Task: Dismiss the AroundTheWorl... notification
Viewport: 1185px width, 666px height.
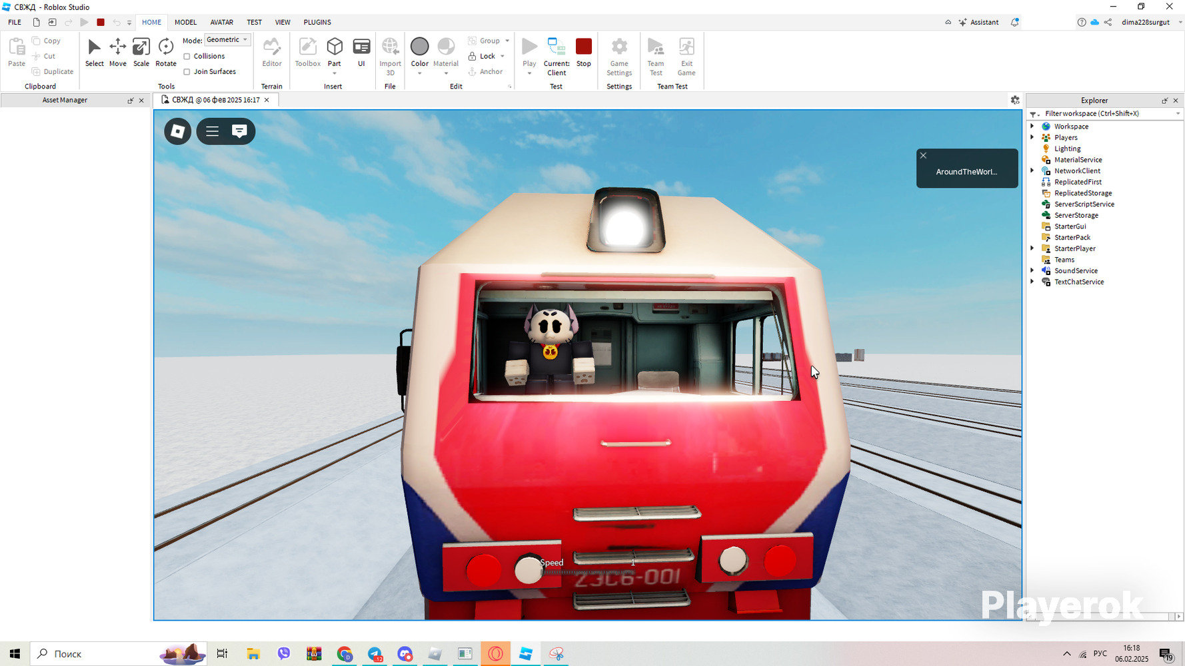Action: coord(923,155)
